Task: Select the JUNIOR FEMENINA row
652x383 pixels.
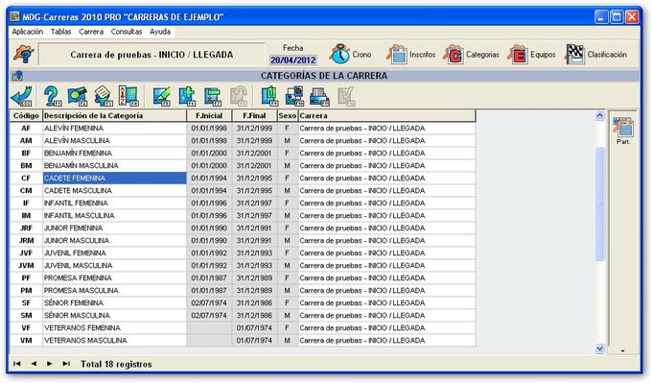Action: (243, 228)
